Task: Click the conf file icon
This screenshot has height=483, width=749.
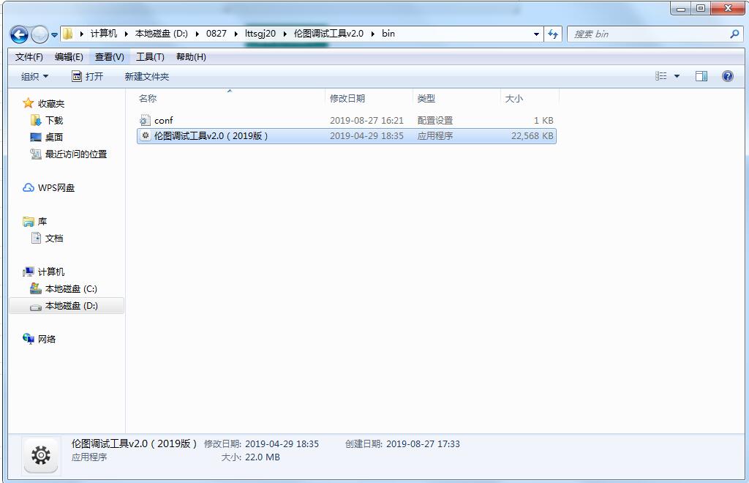Action: 146,121
